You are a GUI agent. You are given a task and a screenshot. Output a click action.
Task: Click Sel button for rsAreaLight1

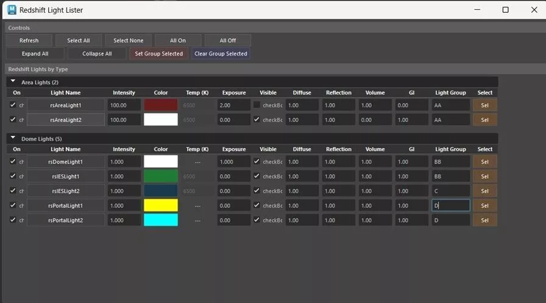484,105
